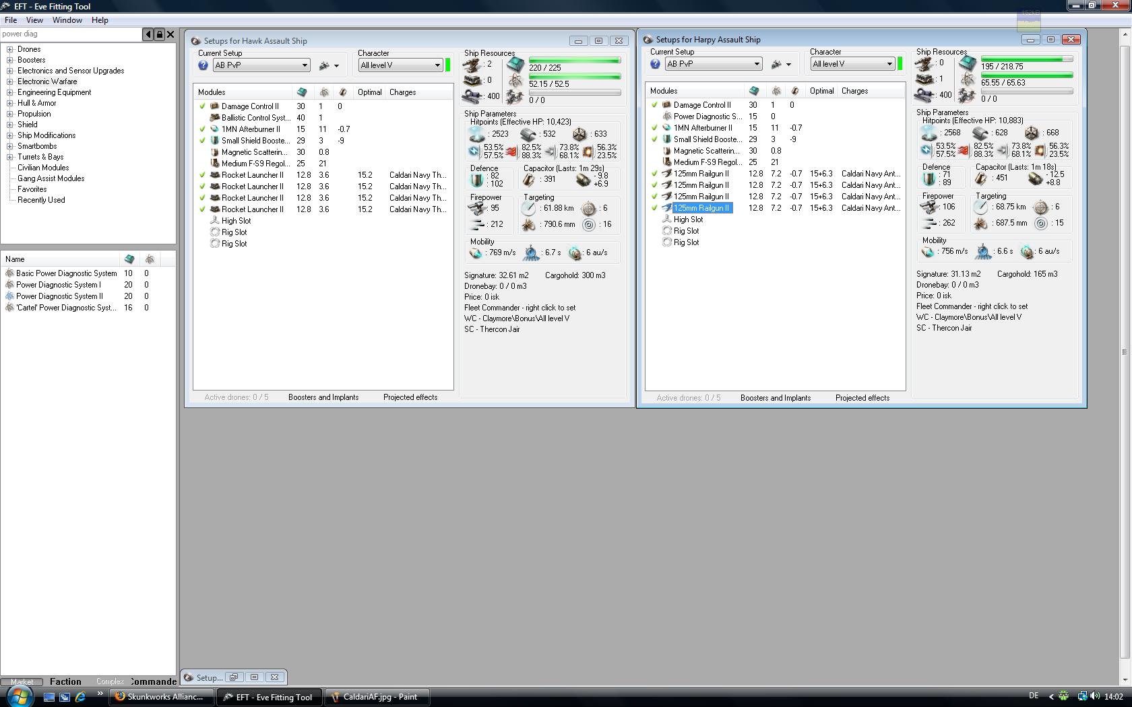Image resolution: width=1132 pixels, height=707 pixels.
Task: Click the lock icon next to search field
Action: [x=160, y=34]
